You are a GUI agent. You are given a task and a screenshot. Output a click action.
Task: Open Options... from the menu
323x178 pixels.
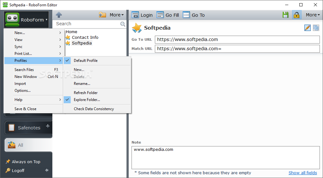tap(33, 91)
